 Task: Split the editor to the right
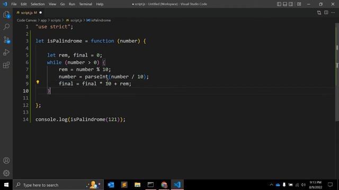(326, 13)
